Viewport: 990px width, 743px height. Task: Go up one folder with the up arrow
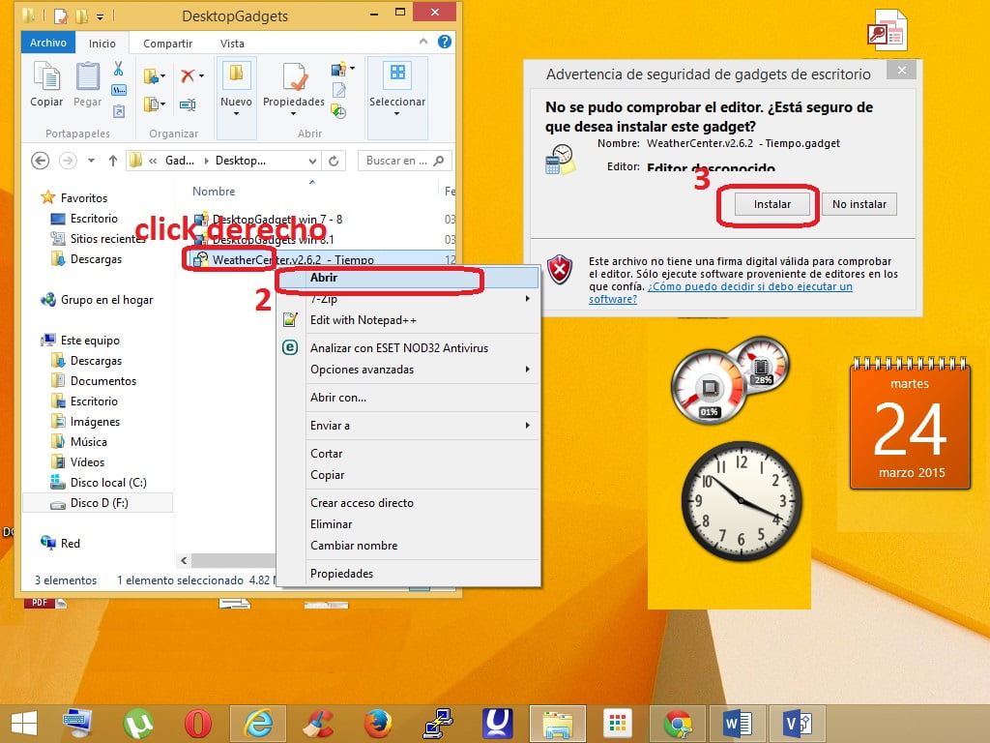(x=113, y=161)
